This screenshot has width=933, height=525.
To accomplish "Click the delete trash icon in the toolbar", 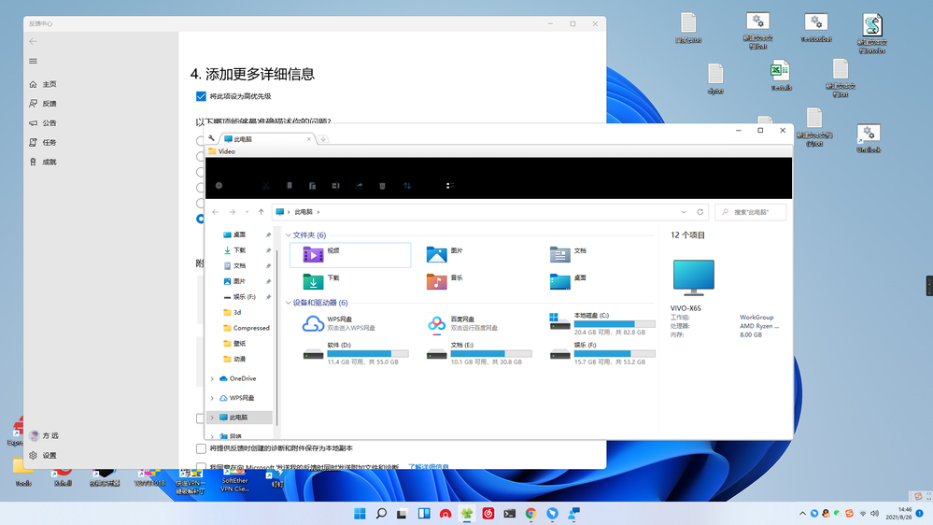I will (x=383, y=186).
